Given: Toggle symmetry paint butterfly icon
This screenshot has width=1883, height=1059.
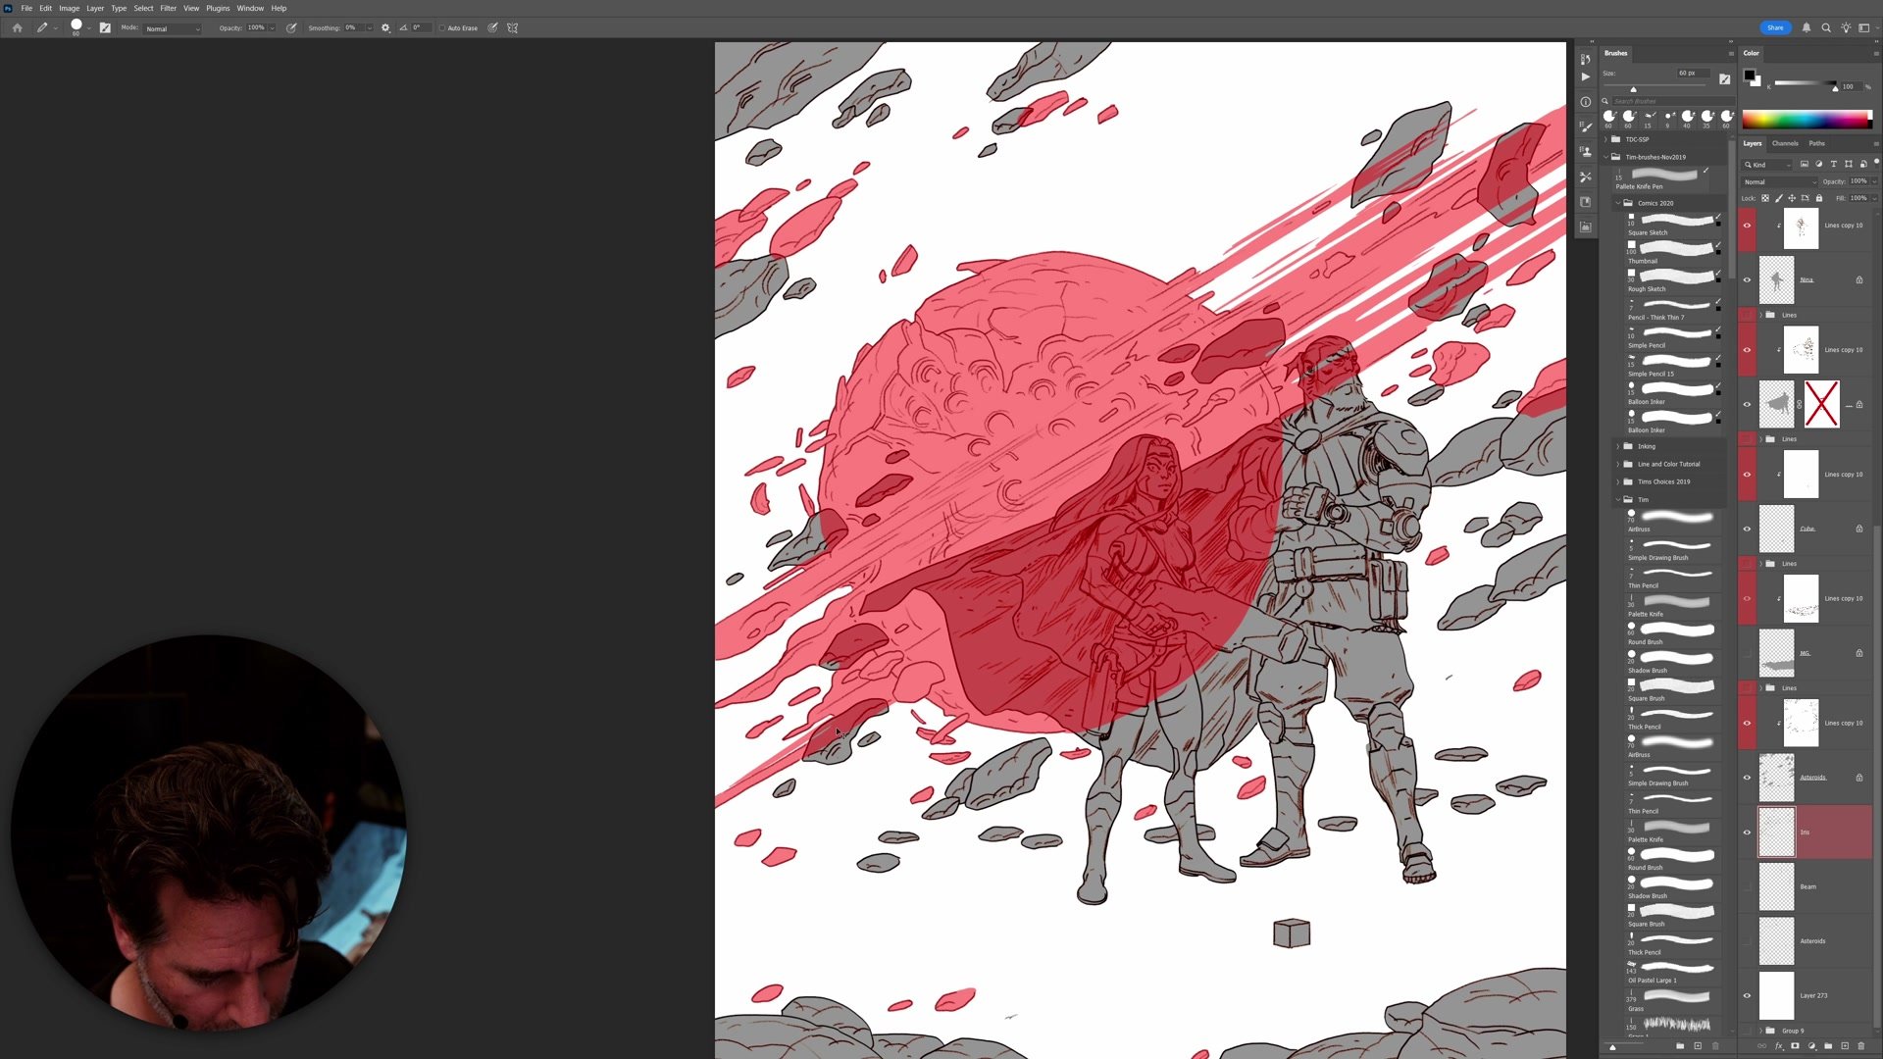Looking at the screenshot, I should pyautogui.click(x=512, y=28).
